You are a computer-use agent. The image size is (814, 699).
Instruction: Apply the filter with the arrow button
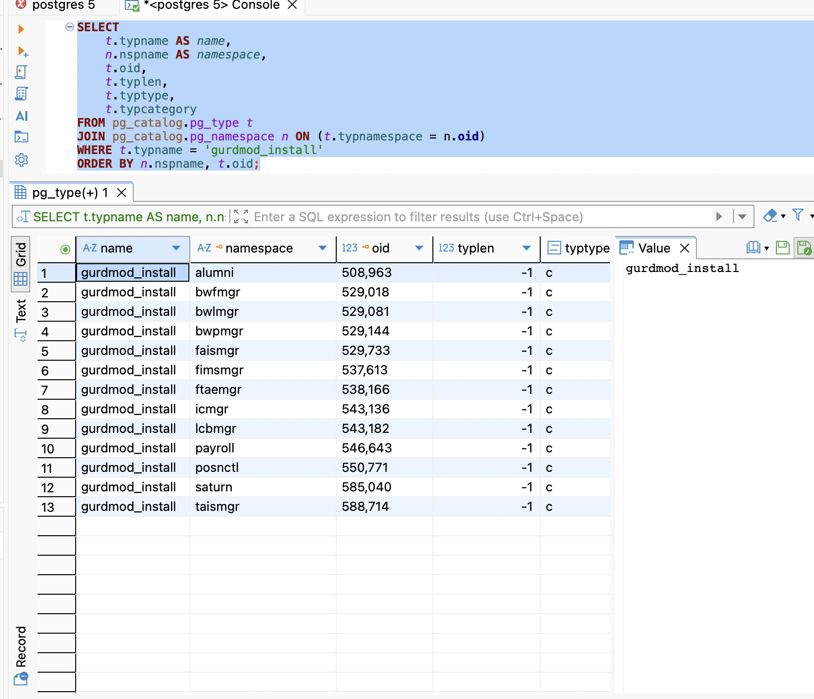point(718,216)
